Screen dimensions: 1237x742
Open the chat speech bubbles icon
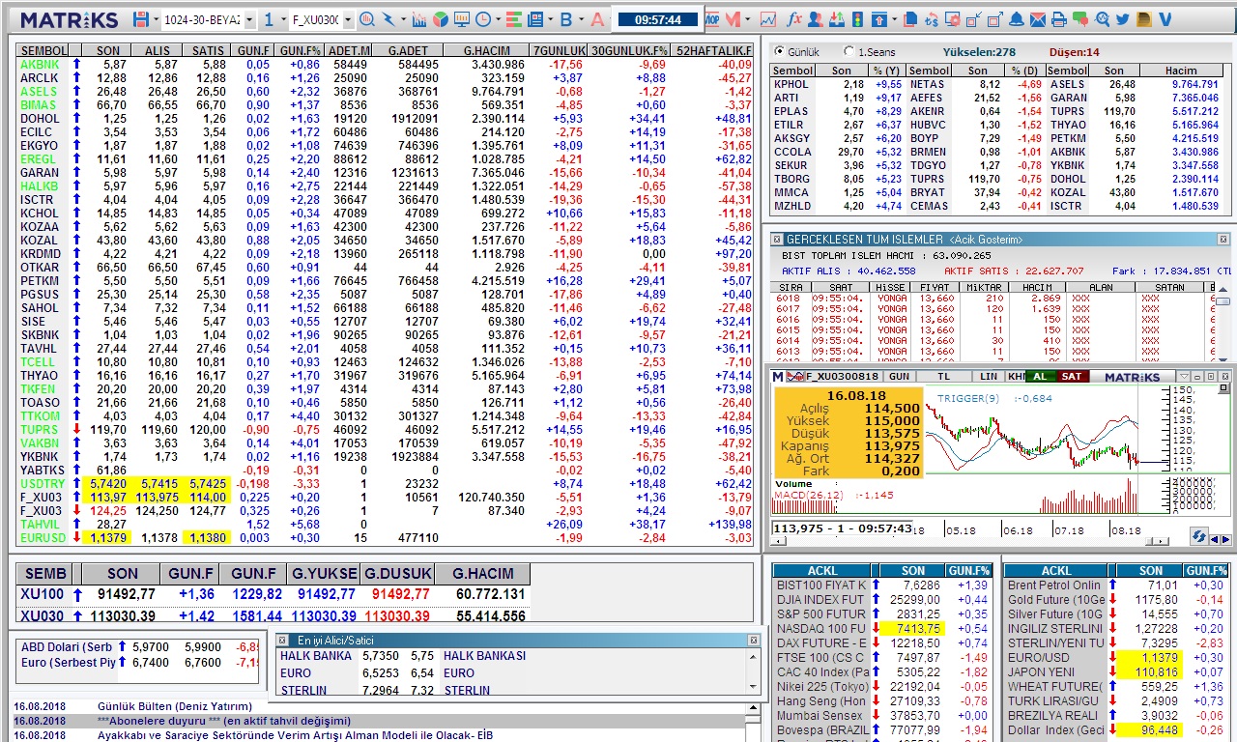[1079, 19]
